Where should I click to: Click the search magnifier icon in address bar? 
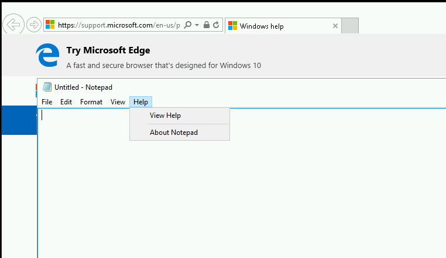pos(188,25)
